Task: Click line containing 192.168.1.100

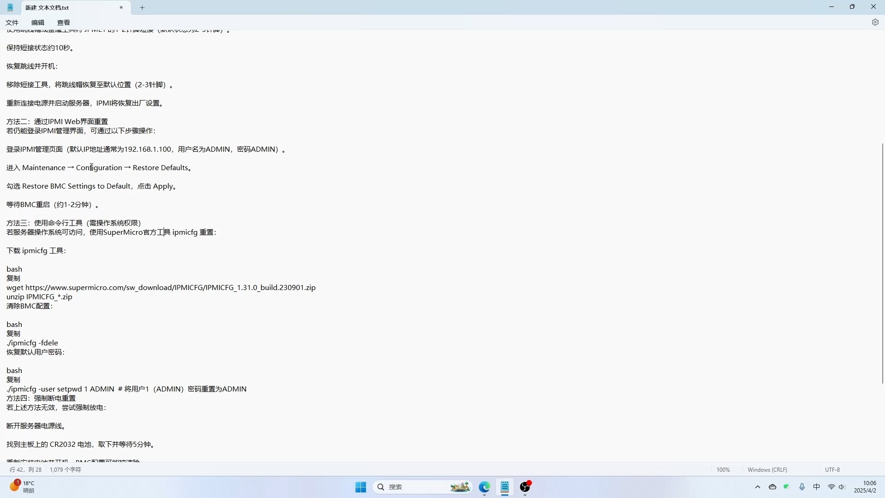Action: coord(147,149)
